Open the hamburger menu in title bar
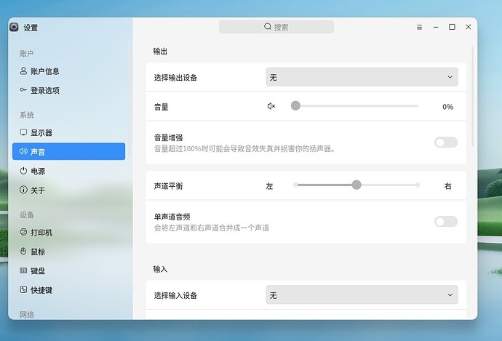Viewport: 502px width, 341px height. (x=419, y=27)
